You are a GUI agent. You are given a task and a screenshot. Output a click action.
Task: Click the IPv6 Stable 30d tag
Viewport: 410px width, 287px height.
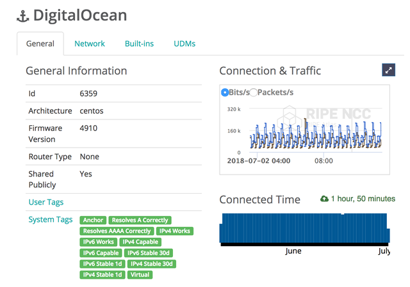[x=148, y=253]
